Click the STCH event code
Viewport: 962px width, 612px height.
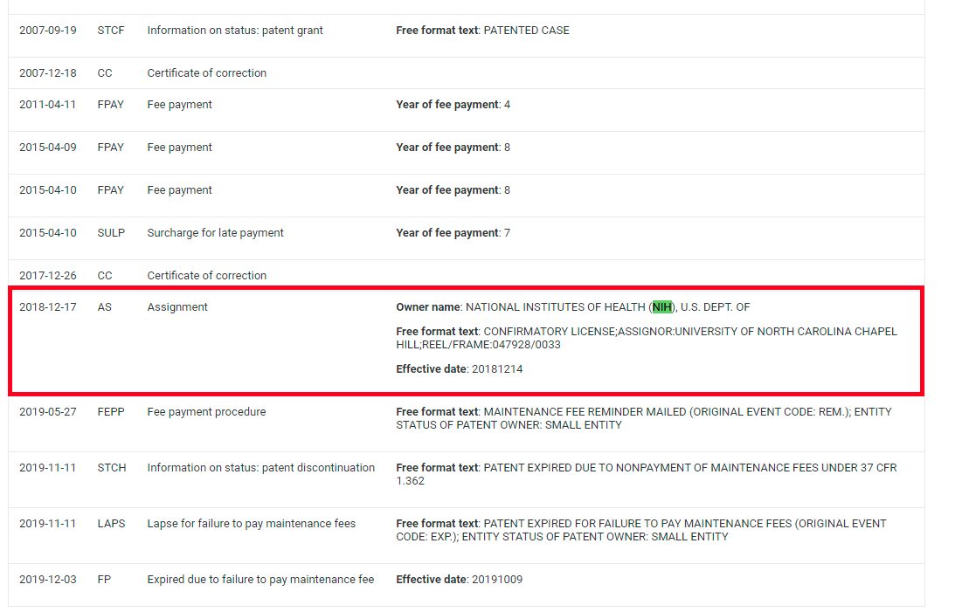[x=112, y=468]
